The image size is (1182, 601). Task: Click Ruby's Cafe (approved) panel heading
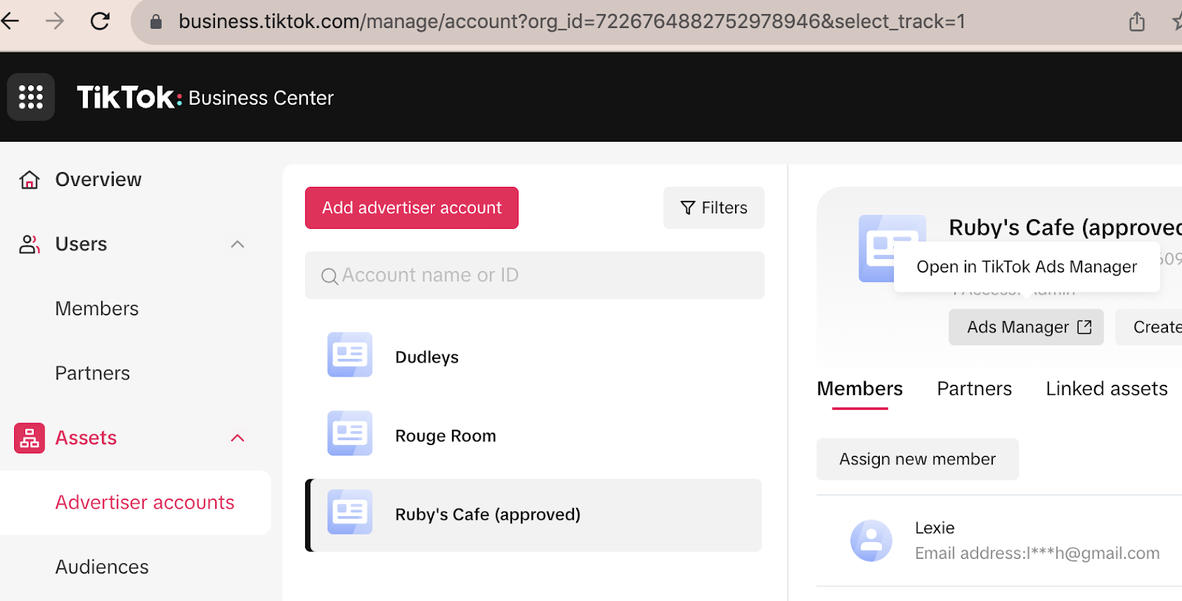1065,227
